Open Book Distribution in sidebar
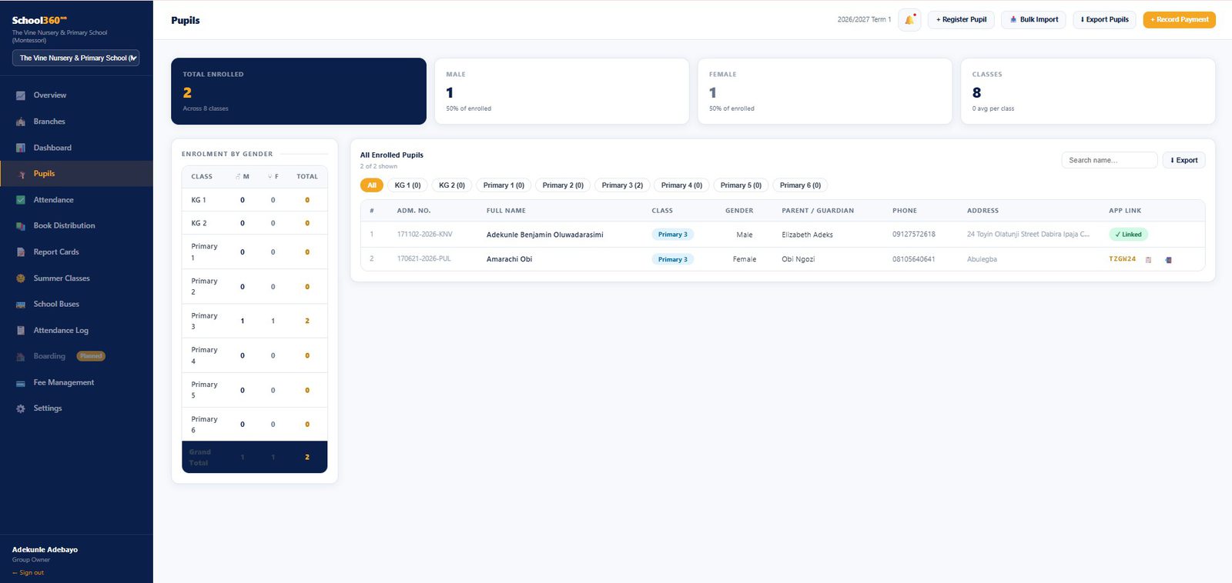Image resolution: width=1232 pixels, height=583 pixels. [x=65, y=226]
